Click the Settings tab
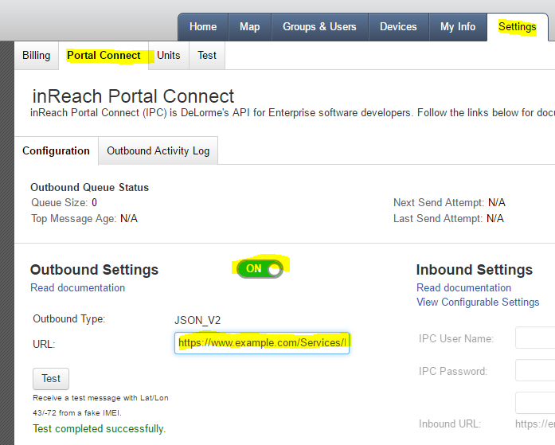Image resolution: width=555 pixels, height=445 pixels. coord(518,27)
